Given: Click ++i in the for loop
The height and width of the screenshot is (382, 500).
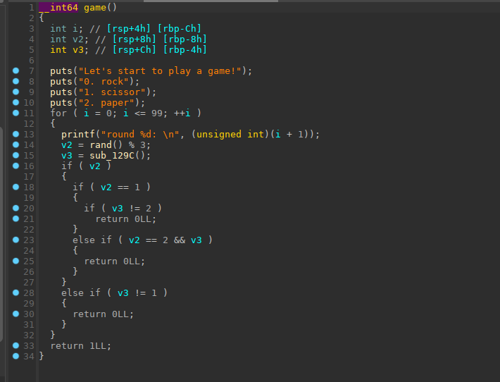Looking at the screenshot, I should tap(182, 113).
